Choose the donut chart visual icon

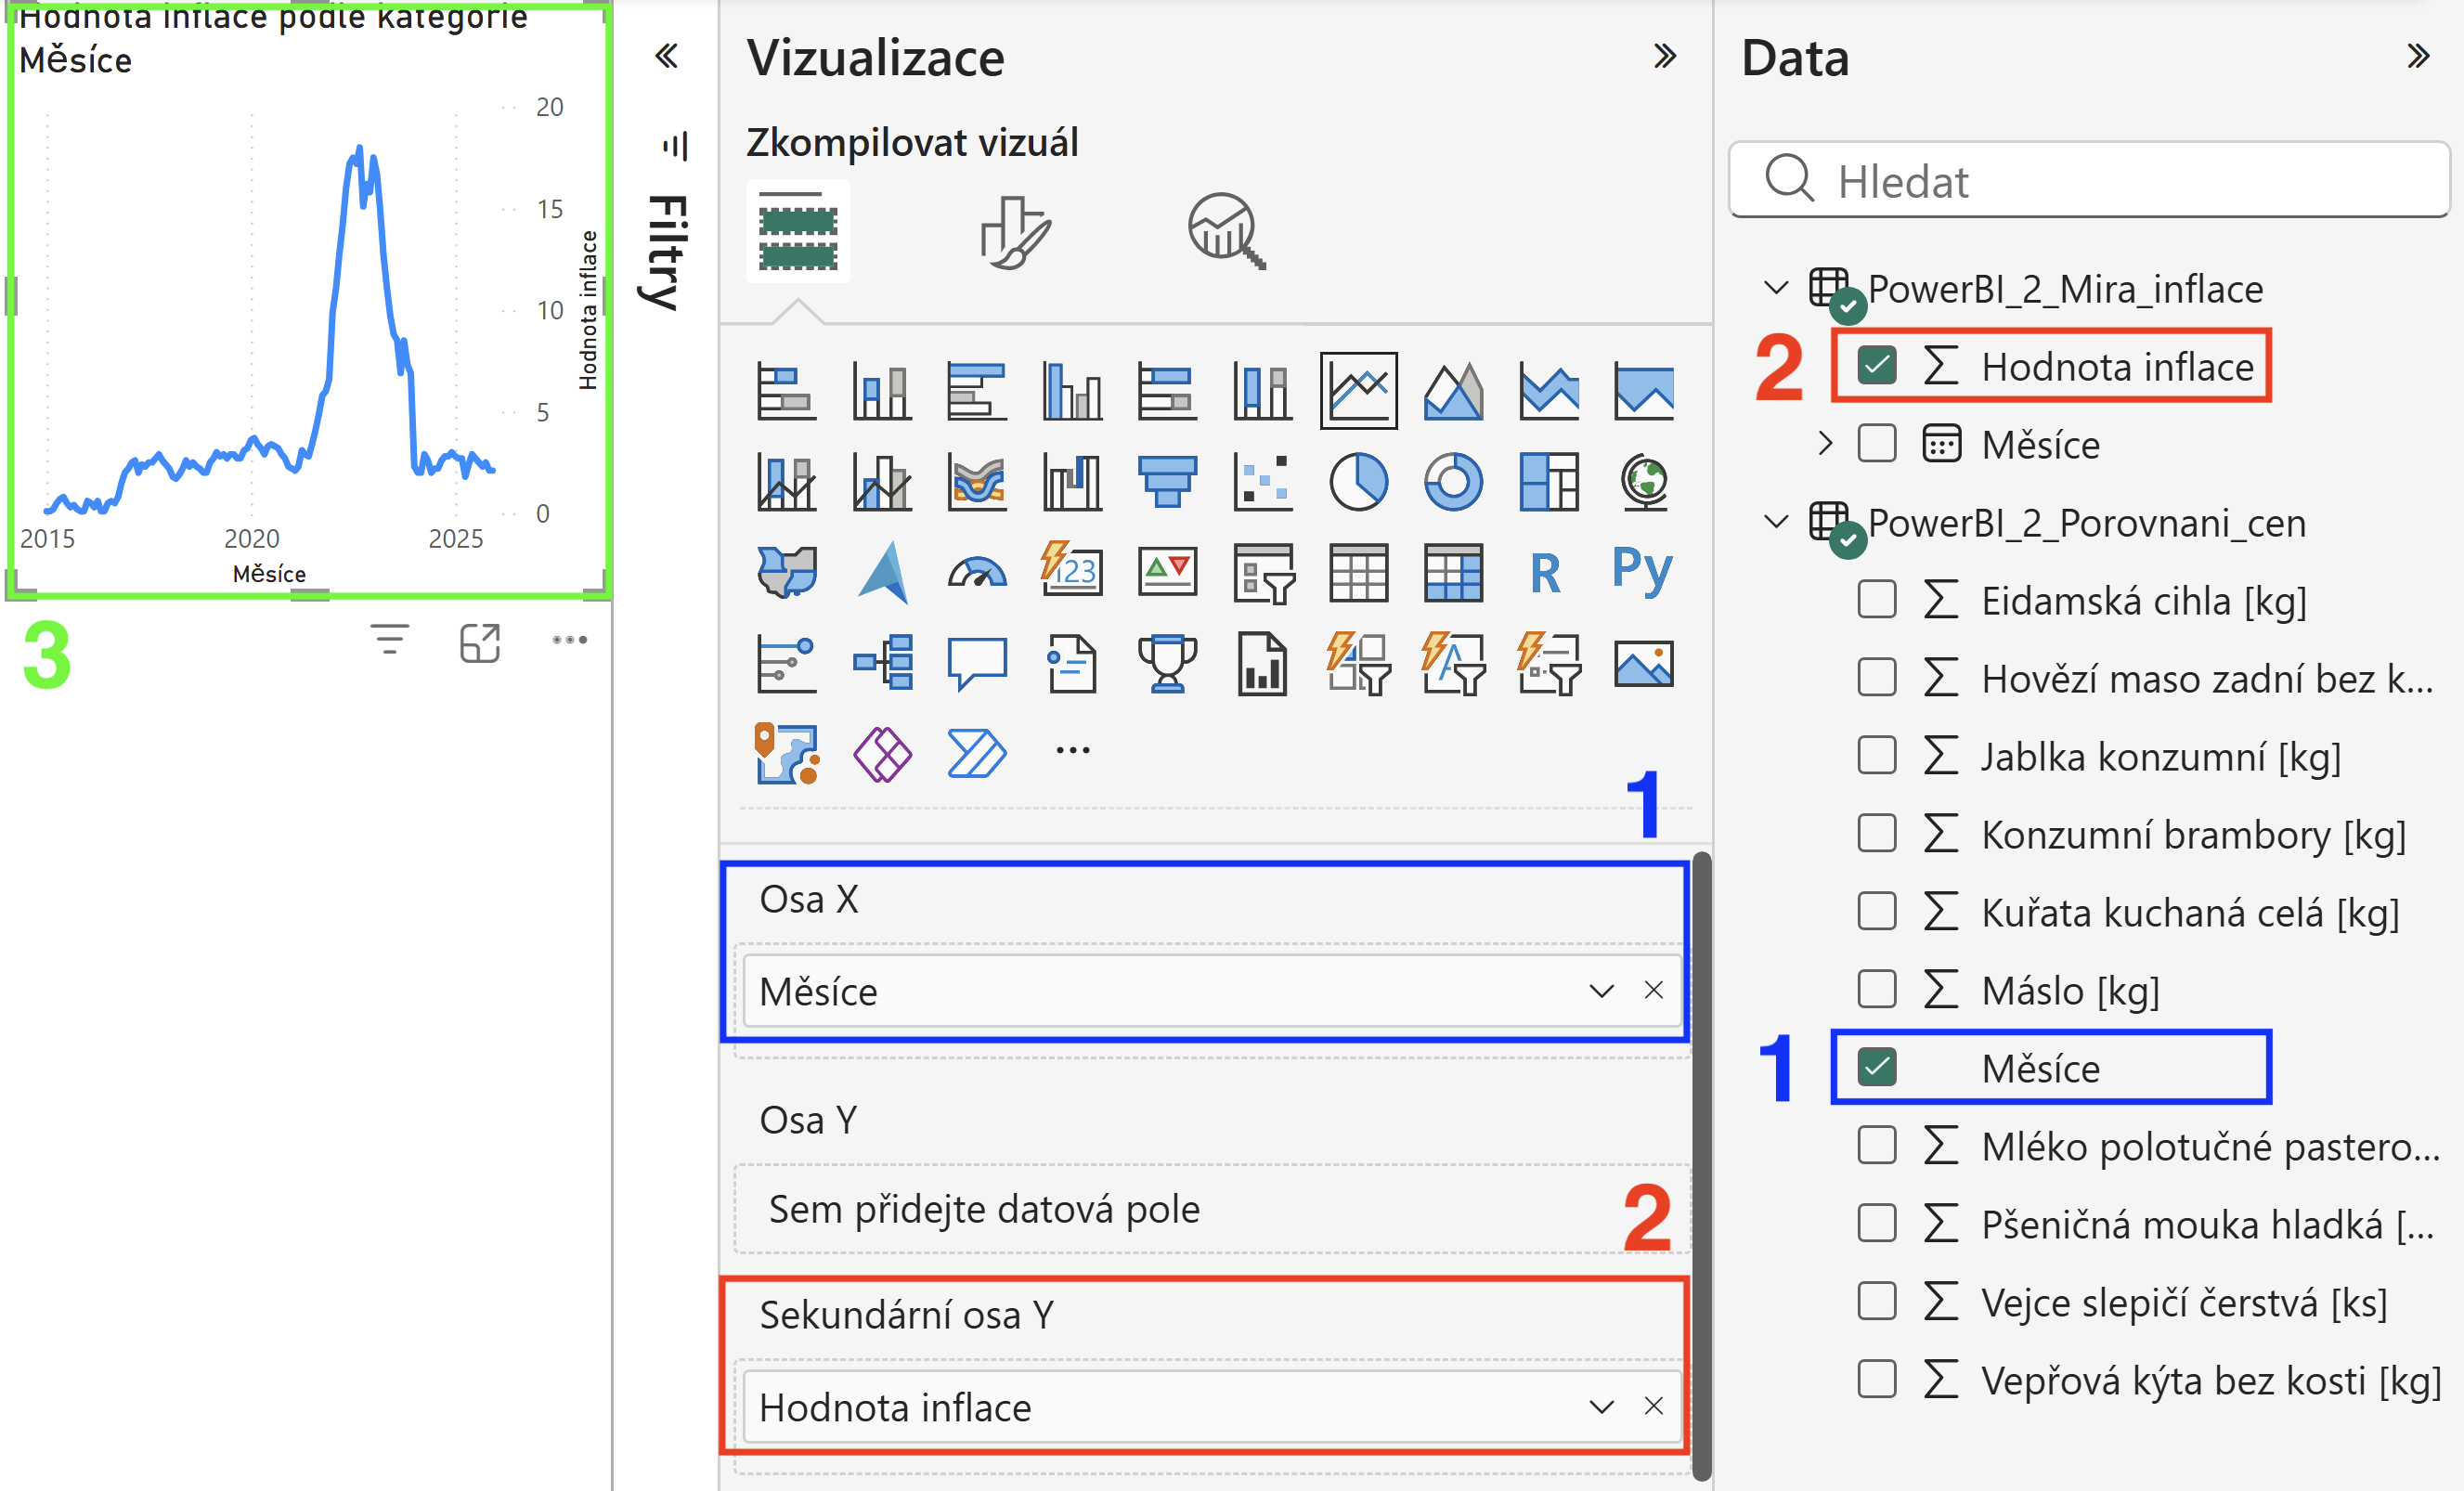1453,482
